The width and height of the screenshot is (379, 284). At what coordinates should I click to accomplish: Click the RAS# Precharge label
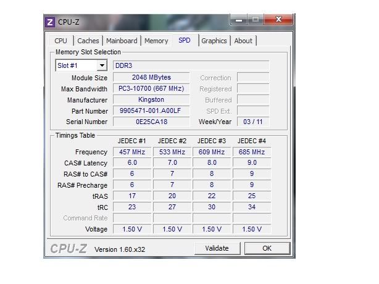pyautogui.click(x=83, y=185)
